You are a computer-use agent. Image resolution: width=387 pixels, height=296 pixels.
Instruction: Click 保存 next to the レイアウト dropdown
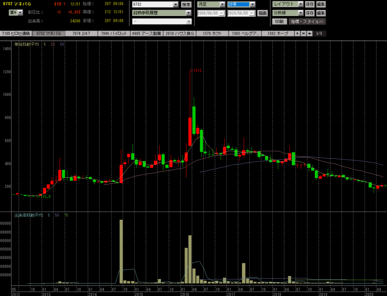pyautogui.click(x=310, y=5)
